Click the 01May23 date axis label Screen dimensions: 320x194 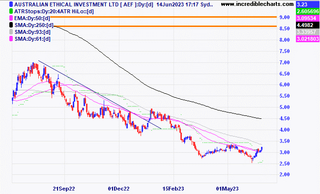click(227, 189)
